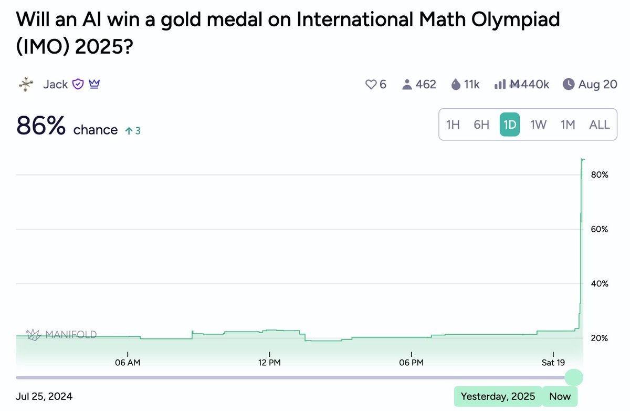This screenshot has height=411, width=630.
Task: Show ALL time chart history
Action: pyautogui.click(x=600, y=125)
